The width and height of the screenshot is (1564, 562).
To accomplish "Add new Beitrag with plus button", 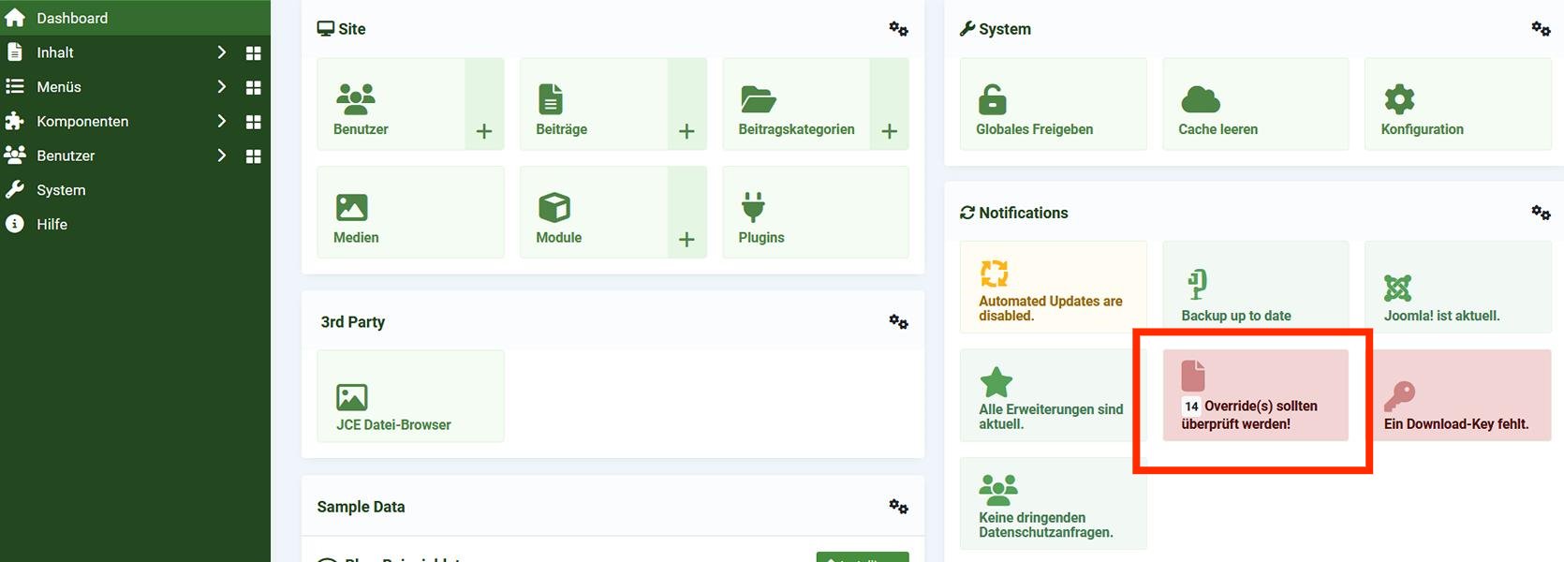I will (686, 131).
